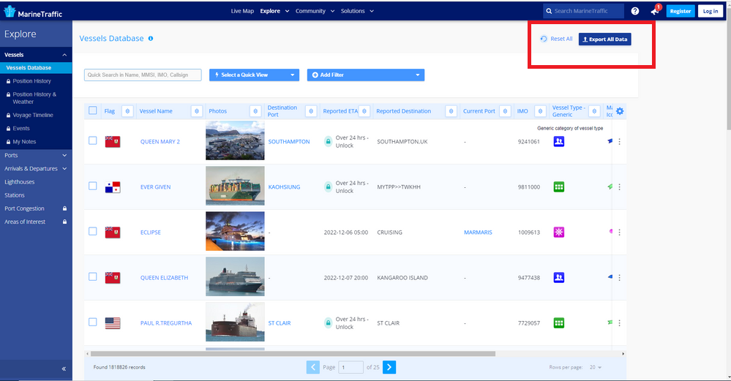This screenshot has width=731, height=381.
Task: Open Current Port column settings icon
Action: [x=505, y=111]
